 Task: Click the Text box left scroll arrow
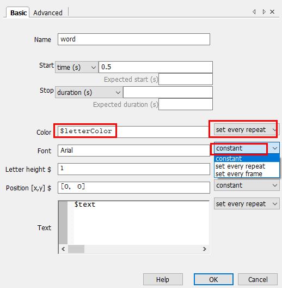pyautogui.click(x=64, y=249)
